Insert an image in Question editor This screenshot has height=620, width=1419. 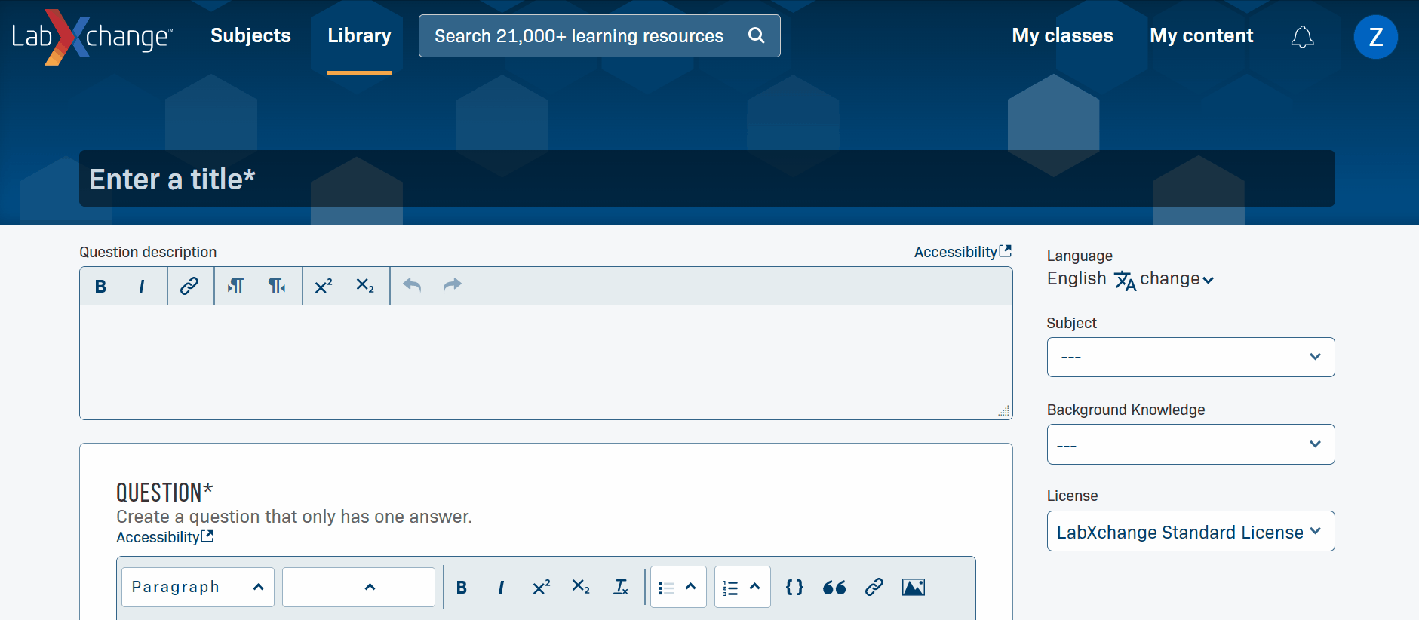pyautogui.click(x=914, y=587)
